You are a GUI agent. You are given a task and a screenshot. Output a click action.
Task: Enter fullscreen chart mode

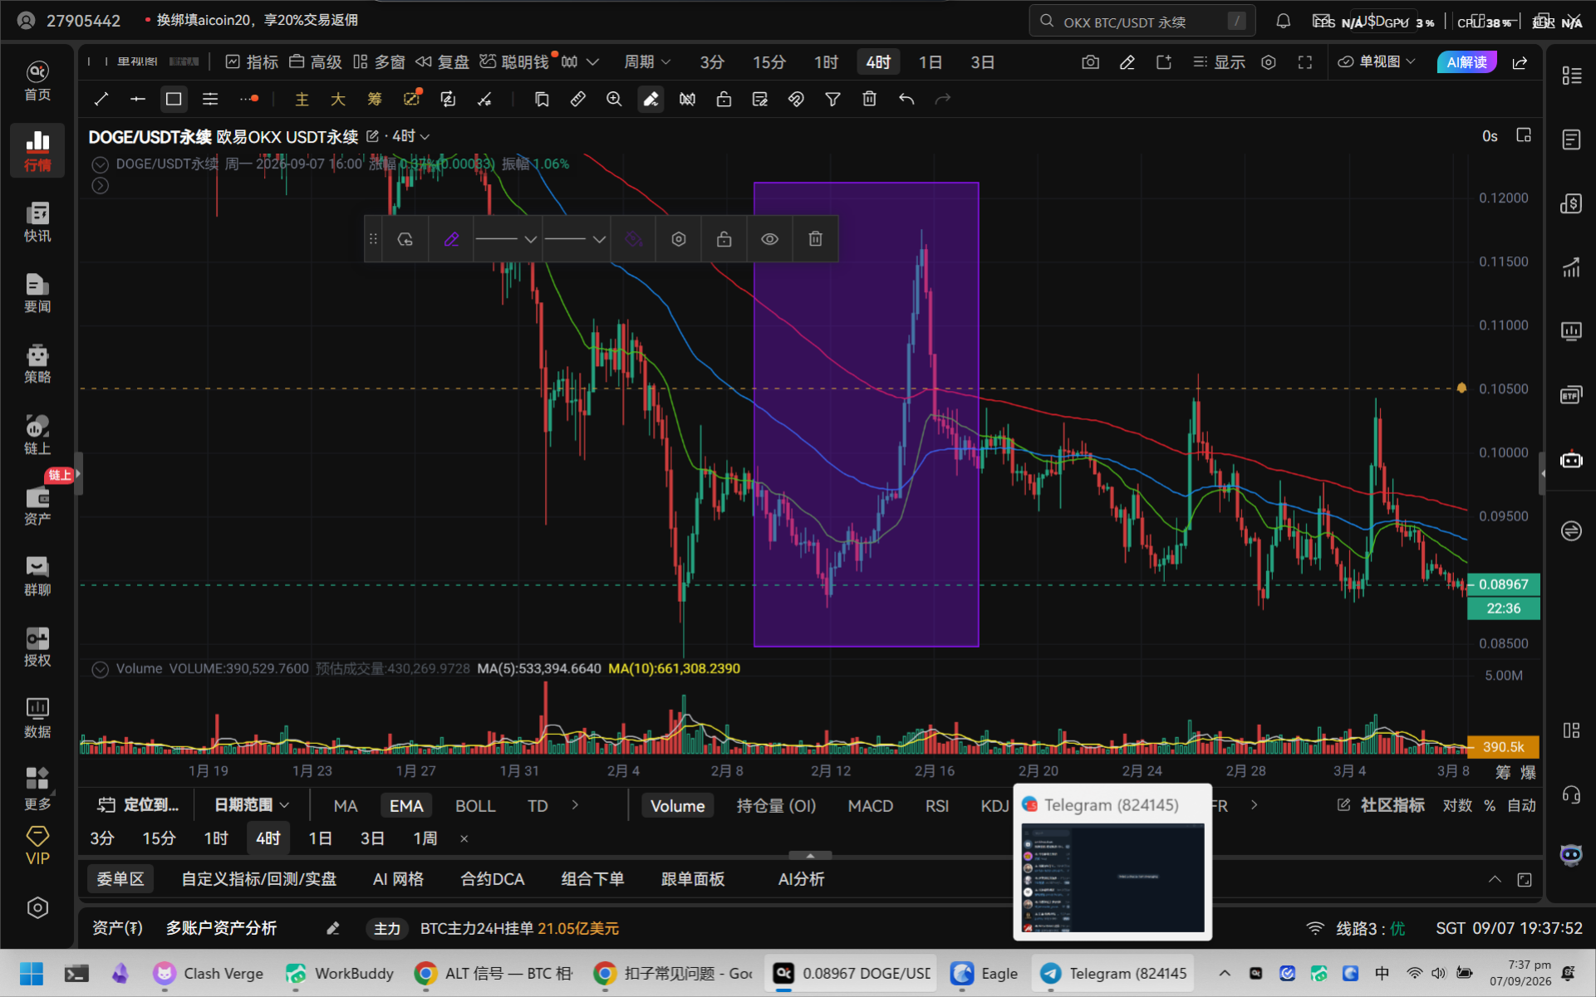1305,62
